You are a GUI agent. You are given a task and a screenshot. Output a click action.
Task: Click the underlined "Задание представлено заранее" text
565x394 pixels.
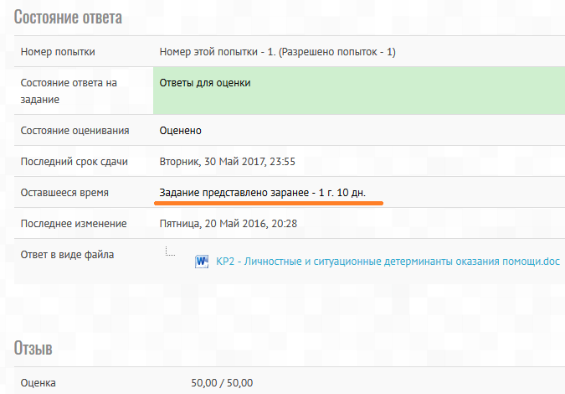[x=262, y=193]
